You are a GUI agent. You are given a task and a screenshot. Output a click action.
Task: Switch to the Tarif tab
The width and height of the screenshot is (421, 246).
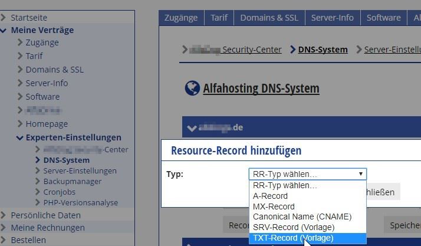219,18
